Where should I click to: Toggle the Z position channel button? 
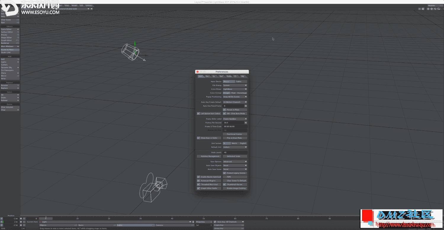tap(1, 225)
